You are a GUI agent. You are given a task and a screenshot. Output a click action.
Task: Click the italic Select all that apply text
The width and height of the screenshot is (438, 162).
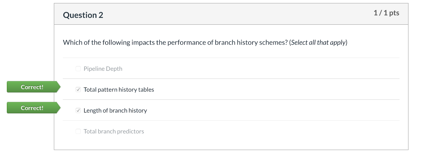click(x=318, y=43)
